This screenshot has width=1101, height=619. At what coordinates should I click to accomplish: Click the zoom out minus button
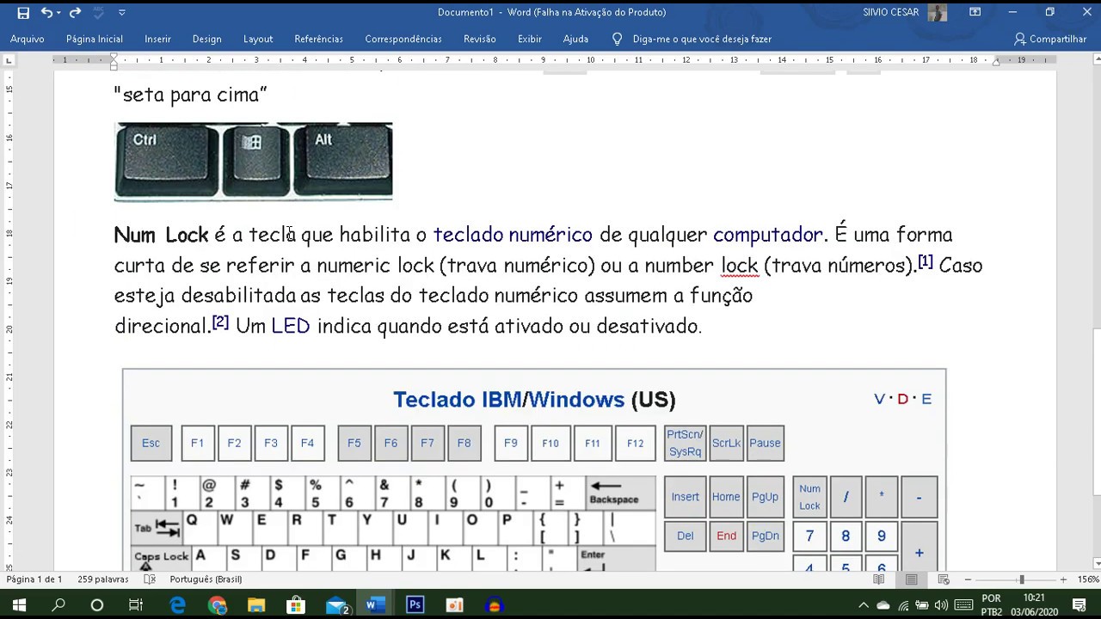(968, 579)
